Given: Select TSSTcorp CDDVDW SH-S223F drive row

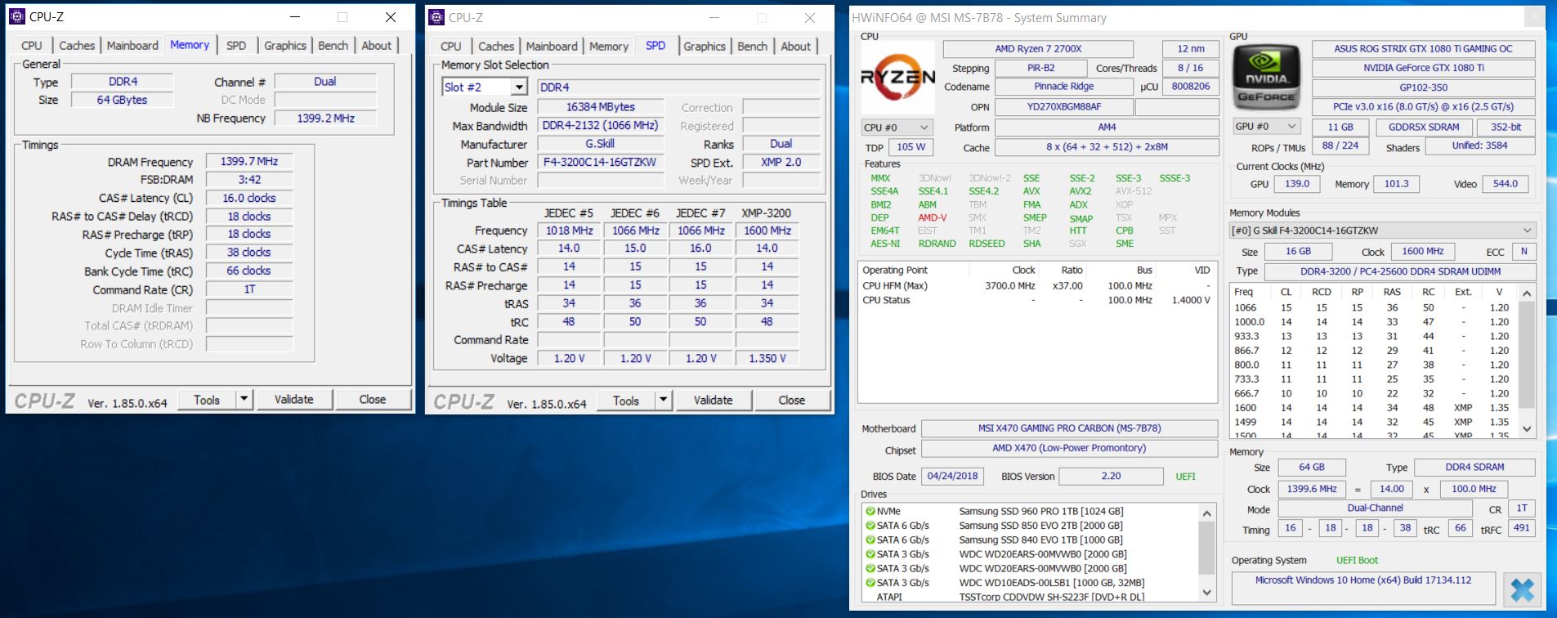Looking at the screenshot, I should (x=1030, y=597).
